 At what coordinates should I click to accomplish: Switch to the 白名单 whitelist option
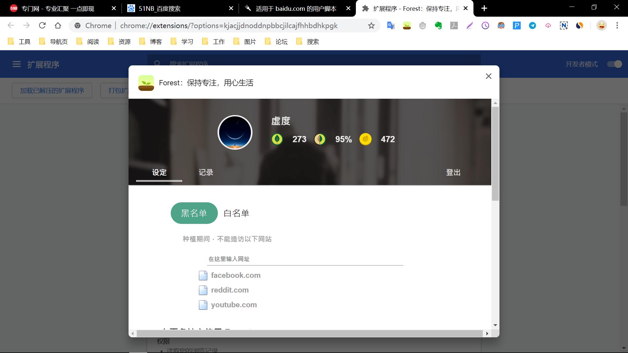pyautogui.click(x=236, y=213)
